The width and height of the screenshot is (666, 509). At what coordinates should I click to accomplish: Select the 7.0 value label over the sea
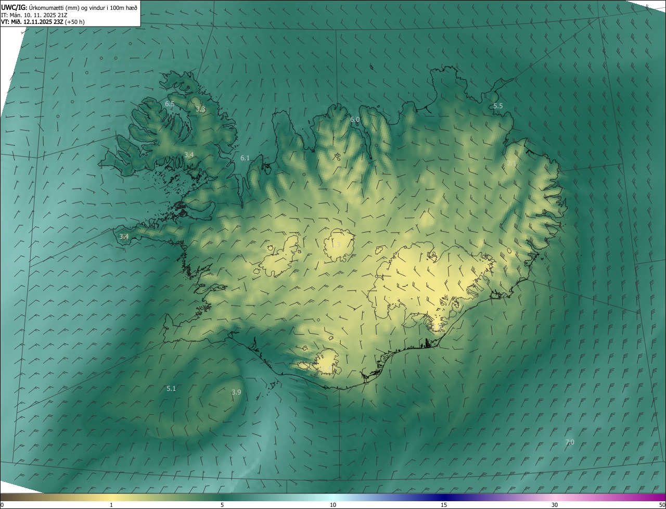pos(570,442)
